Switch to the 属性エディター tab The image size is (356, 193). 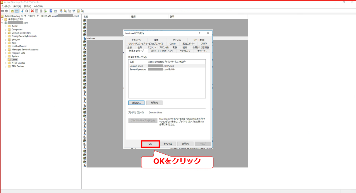(188, 43)
